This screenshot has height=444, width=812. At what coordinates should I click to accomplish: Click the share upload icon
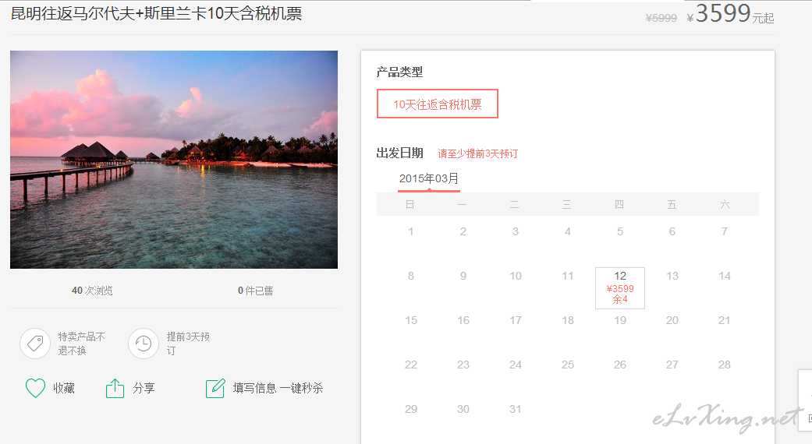pos(115,388)
